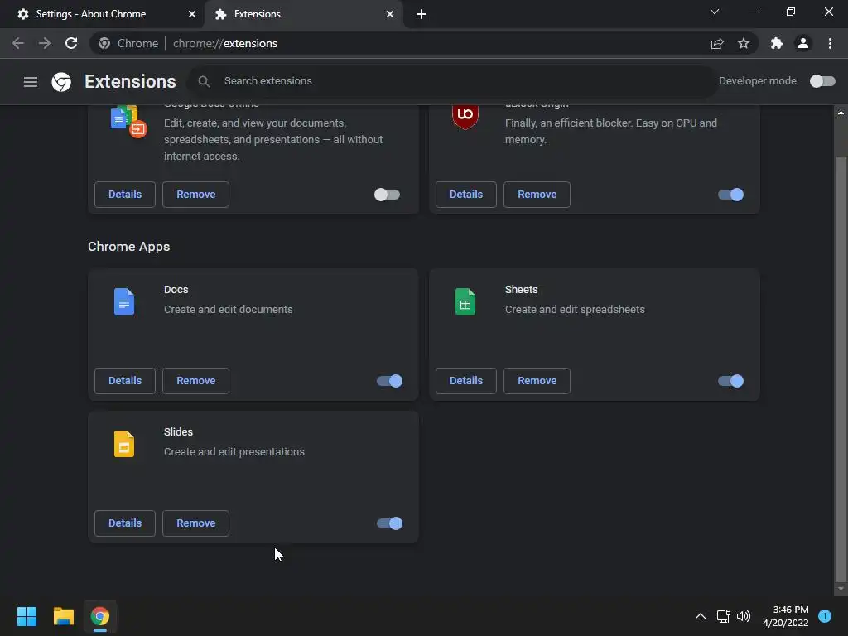
Task: Open the Windows Start menu
Action: coord(26,616)
